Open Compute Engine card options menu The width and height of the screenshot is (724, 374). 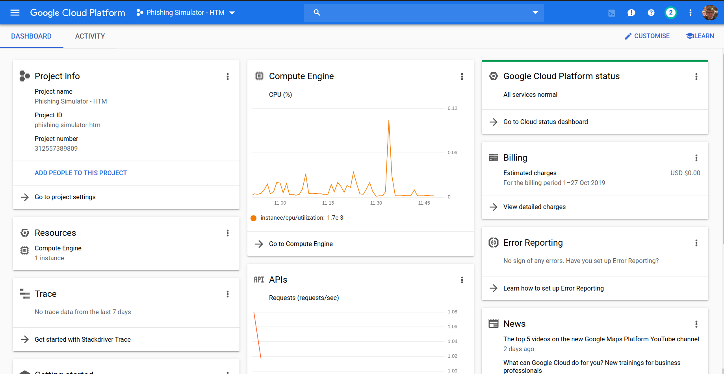tap(462, 76)
